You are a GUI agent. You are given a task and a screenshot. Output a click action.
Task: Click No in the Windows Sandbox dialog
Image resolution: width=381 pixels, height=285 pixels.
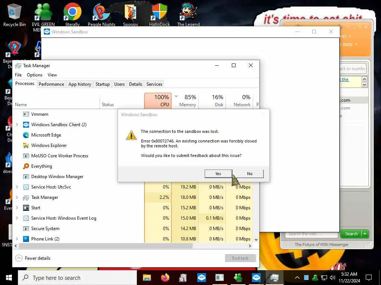click(x=250, y=174)
